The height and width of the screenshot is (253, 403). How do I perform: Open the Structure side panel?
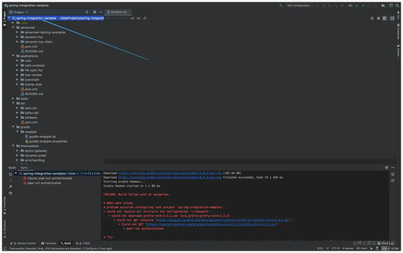[x=5, y=229]
